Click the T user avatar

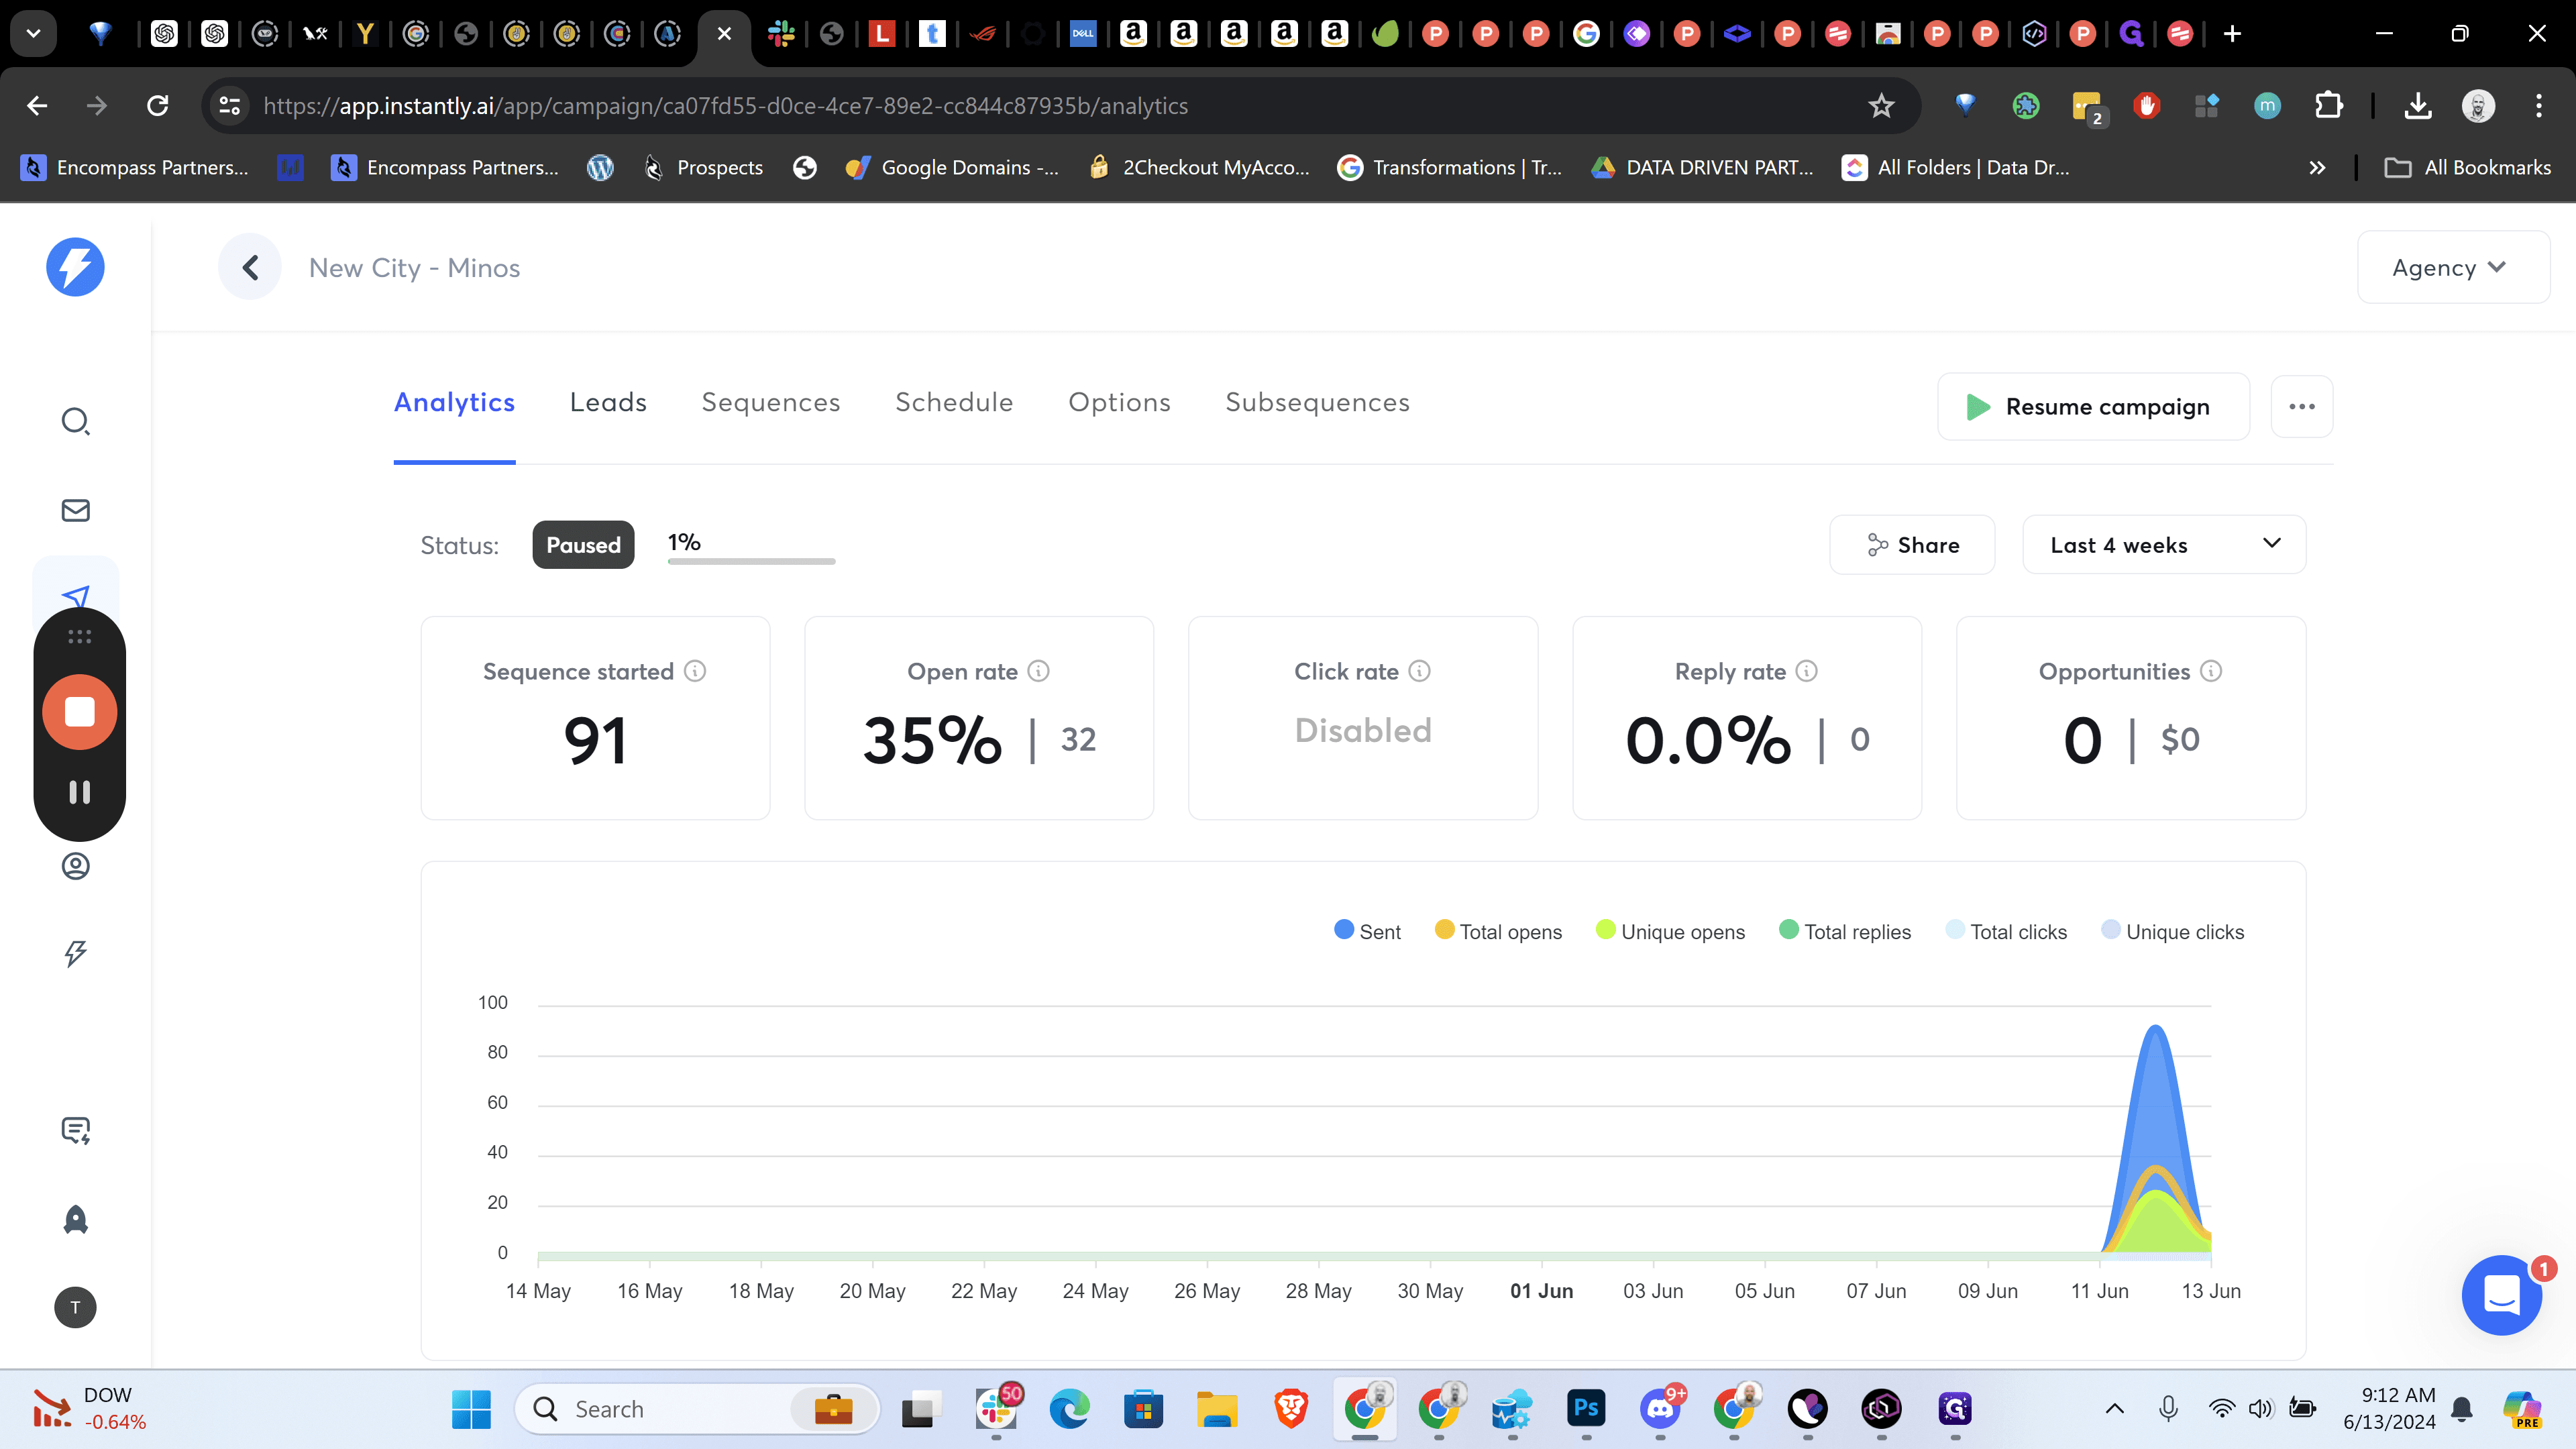[75, 1307]
